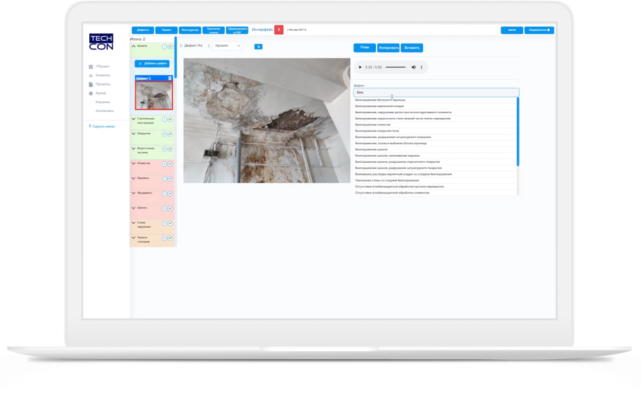This screenshot has width=641, height=394.
Task: Click Скрыть меню to hide sidebar
Action: coord(102,126)
